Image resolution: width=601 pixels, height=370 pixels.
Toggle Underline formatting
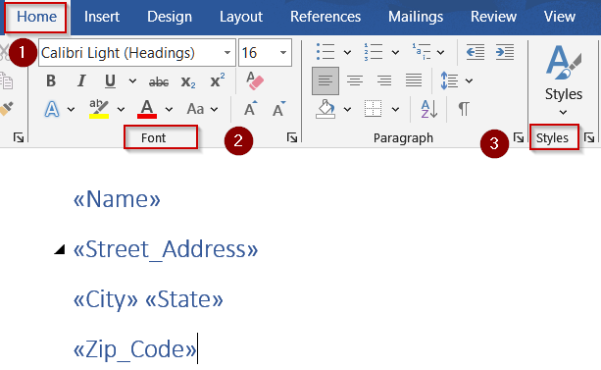tap(110, 81)
